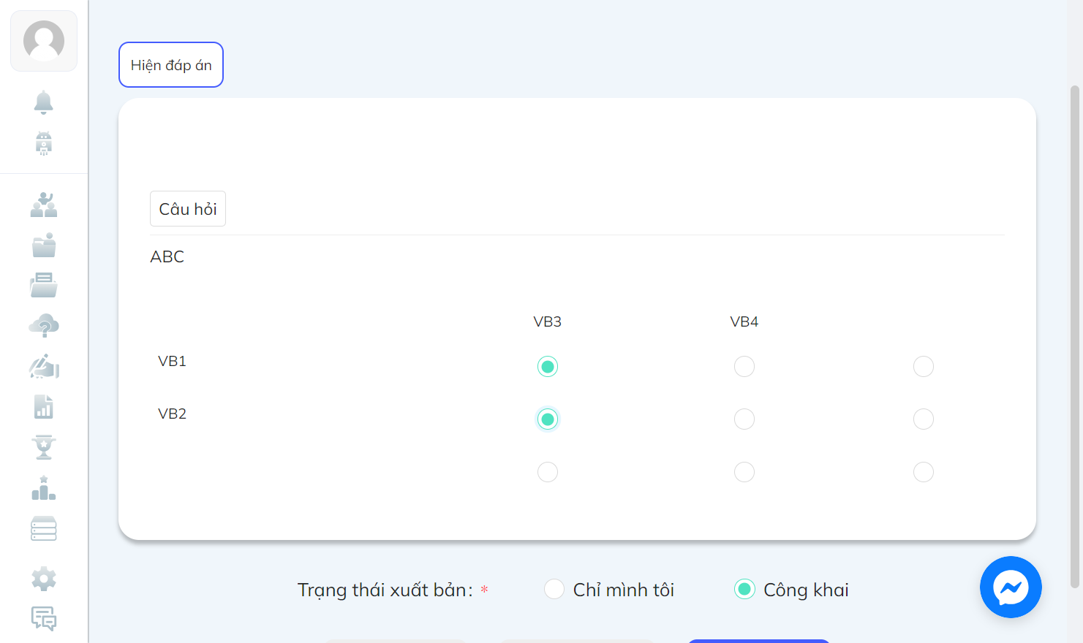This screenshot has height=643, width=1083.
Task: Click the ABC question text
Action: [167, 257]
